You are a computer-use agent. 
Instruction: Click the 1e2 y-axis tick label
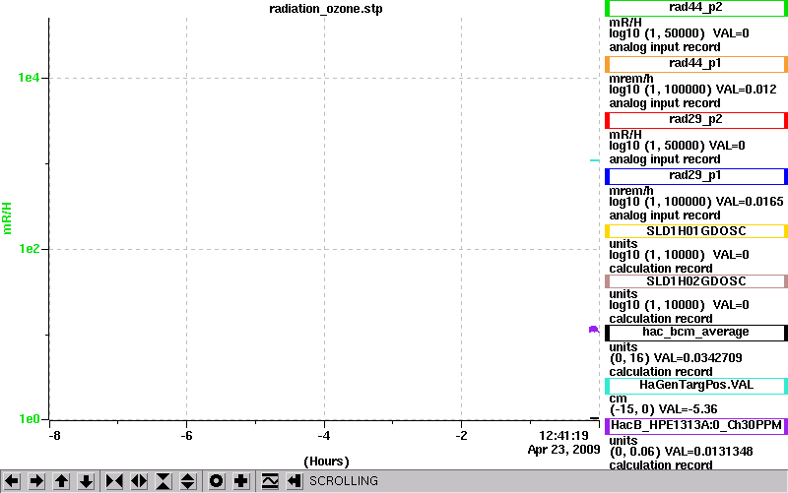point(29,249)
